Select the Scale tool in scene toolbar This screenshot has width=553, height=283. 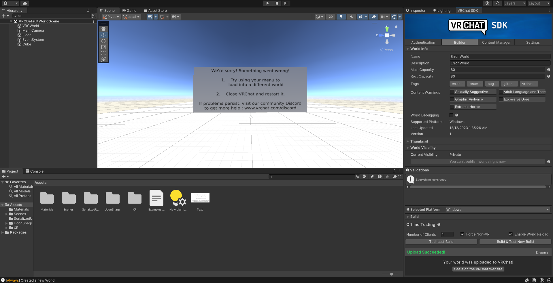[x=103, y=47]
